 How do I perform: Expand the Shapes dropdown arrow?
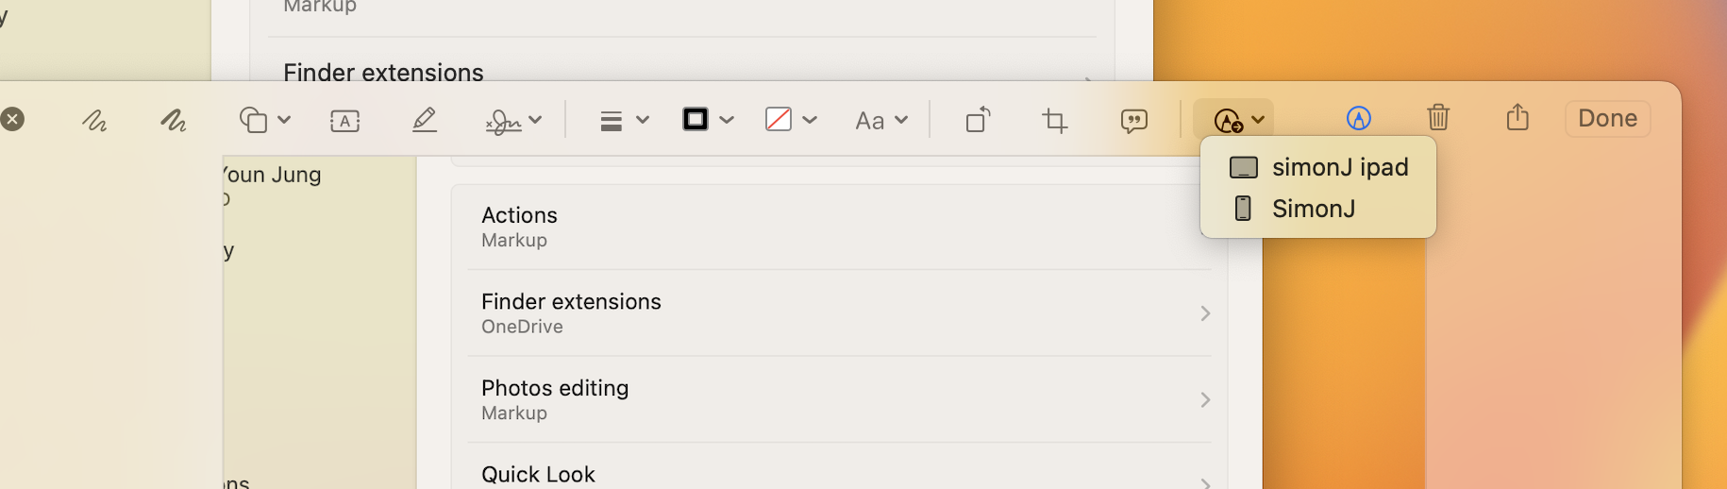284,120
